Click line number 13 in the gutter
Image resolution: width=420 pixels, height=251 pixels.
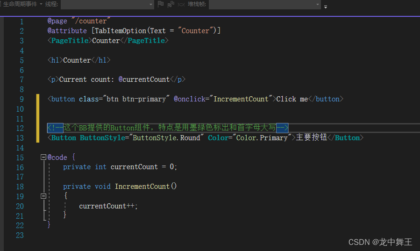point(20,138)
